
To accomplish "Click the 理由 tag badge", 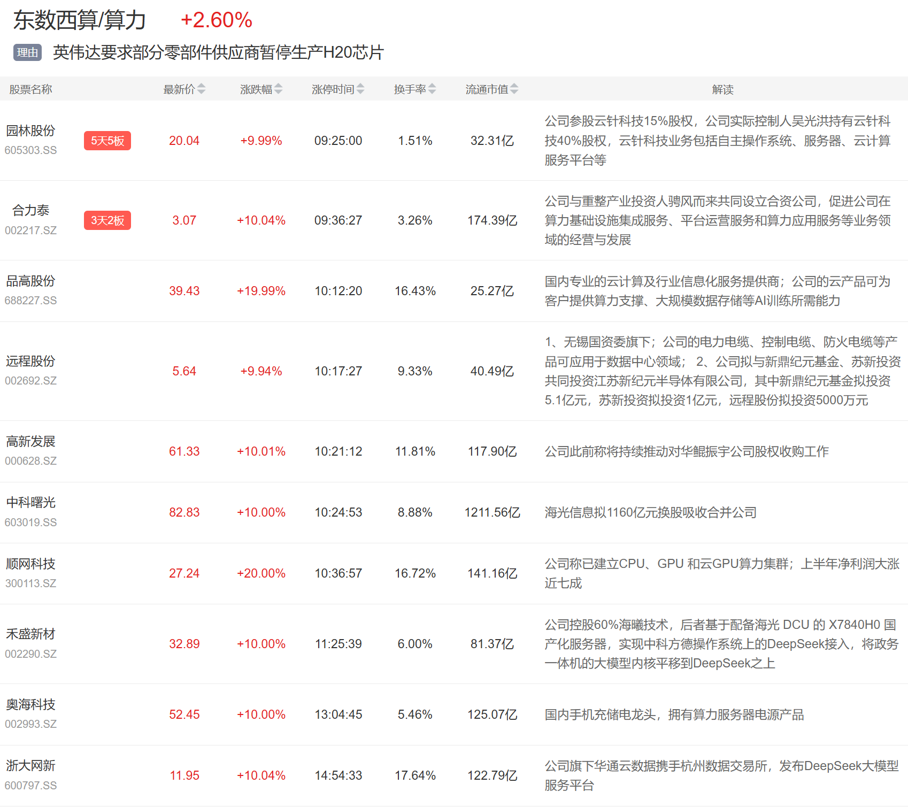I will [x=27, y=52].
